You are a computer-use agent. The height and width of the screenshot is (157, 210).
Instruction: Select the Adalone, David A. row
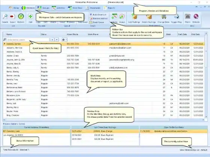(x=103, y=52)
